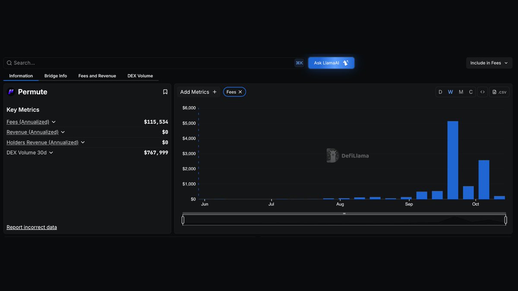Click the embed code icon button

tap(482, 92)
